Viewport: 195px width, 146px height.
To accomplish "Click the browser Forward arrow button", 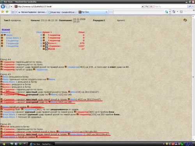I will [8, 6].
